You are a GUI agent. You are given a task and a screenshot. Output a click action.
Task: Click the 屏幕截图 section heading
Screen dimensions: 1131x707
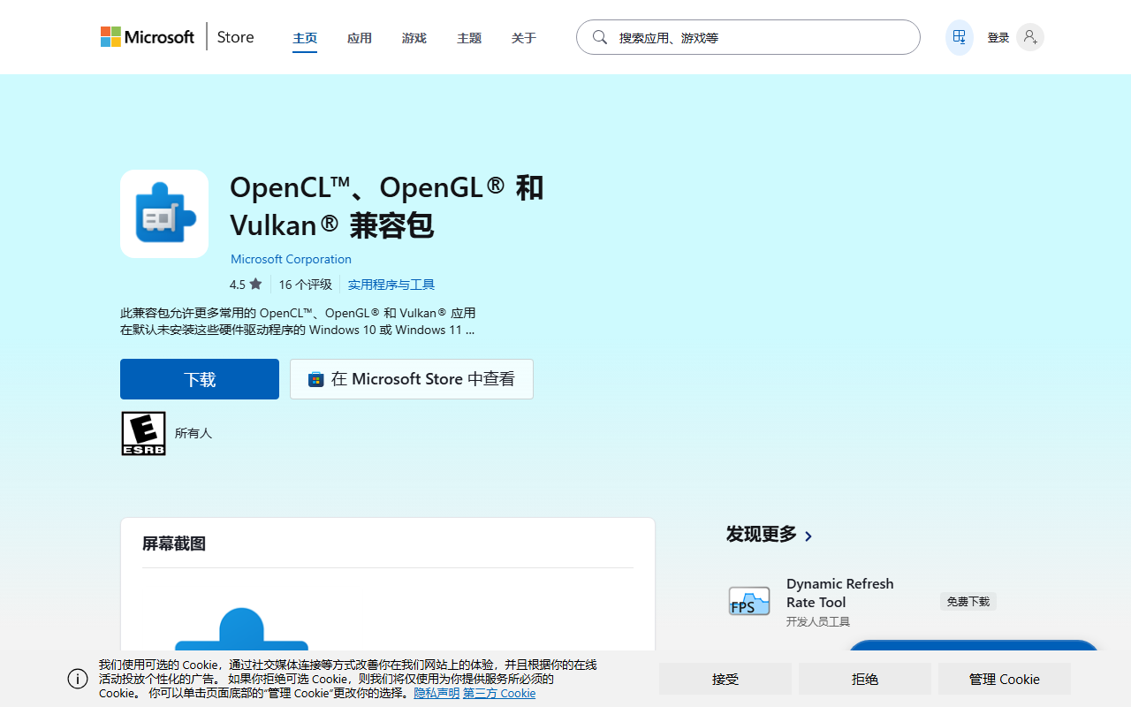[174, 544]
